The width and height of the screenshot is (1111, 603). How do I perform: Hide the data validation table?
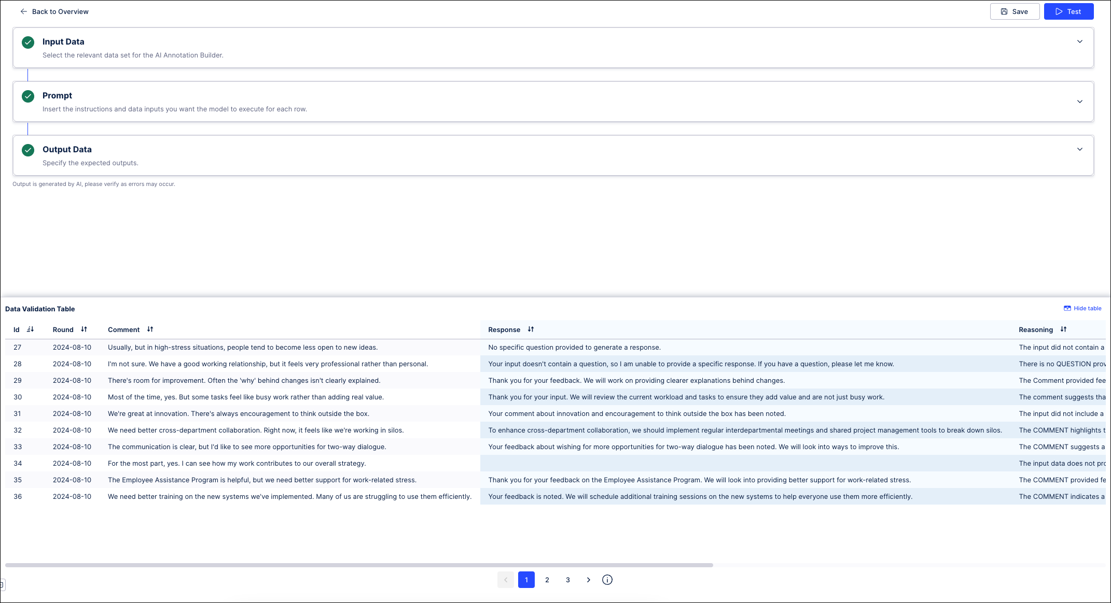pyautogui.click(x=1082, y=308)
